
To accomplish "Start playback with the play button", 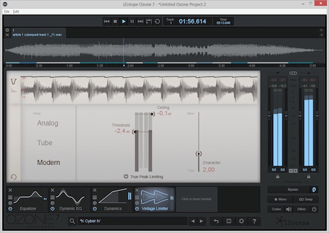I will (124, 22).
